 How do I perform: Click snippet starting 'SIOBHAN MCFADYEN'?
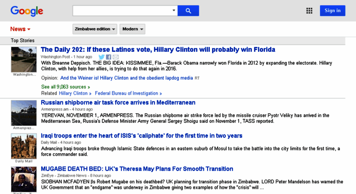(x=192, y=184)
